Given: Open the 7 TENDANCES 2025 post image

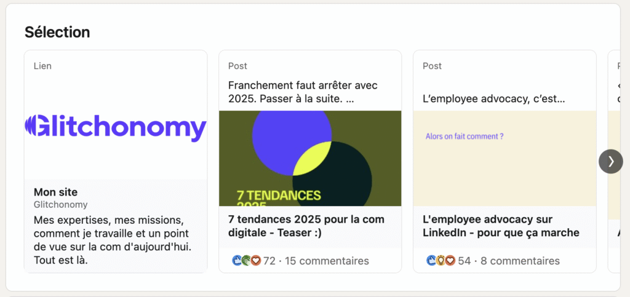Looking at the screenshot, I should [310, 158].
